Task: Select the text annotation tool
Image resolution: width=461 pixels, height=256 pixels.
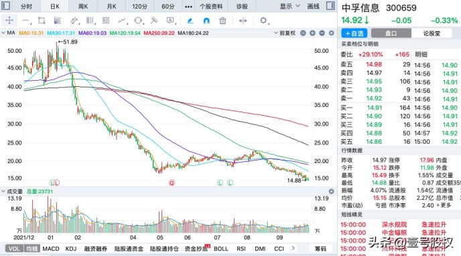Action: (x=170, y=20)
